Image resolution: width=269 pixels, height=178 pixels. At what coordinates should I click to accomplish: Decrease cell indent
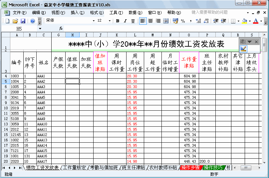pyautogui.click(x=216, y=21)
